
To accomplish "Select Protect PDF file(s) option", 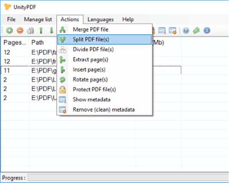I will click(105, 89).
